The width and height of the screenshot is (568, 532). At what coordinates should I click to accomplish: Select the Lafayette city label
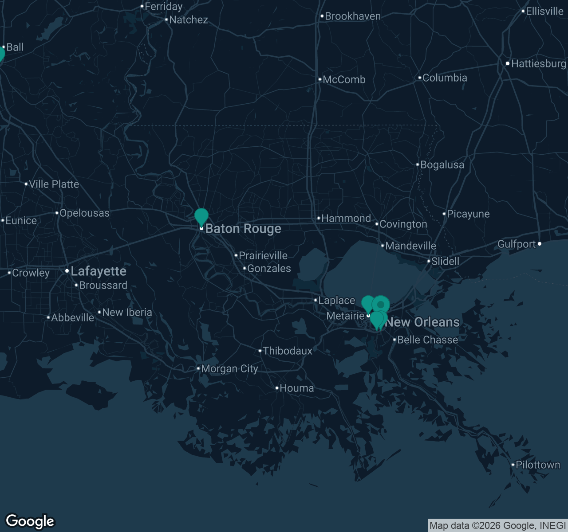tap(99, 271)
